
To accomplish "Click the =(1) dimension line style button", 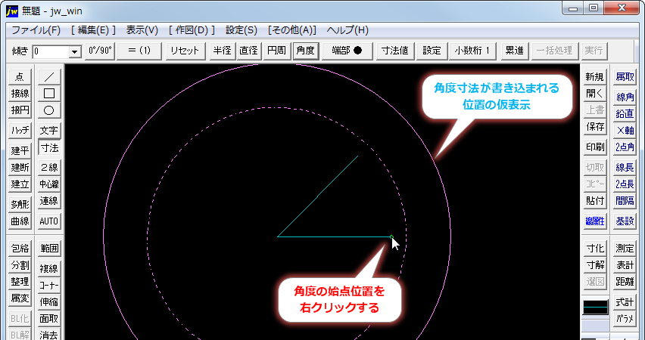I will (139, 51).
